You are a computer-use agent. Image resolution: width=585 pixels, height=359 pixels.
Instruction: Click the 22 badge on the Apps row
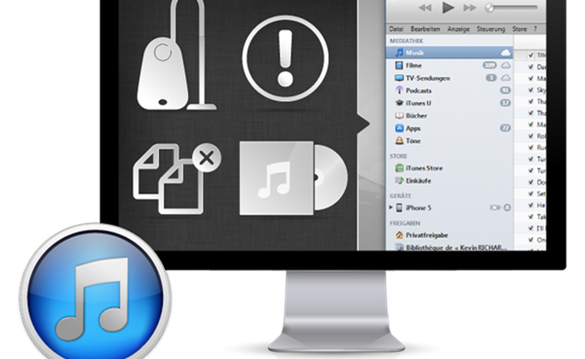pos(505,128)
